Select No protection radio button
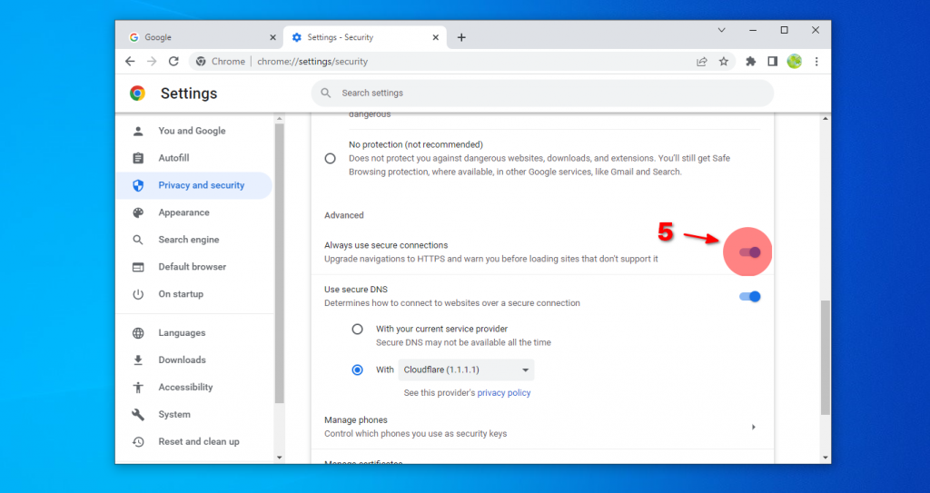Viewport: 930px width, 493px height. 331,159
